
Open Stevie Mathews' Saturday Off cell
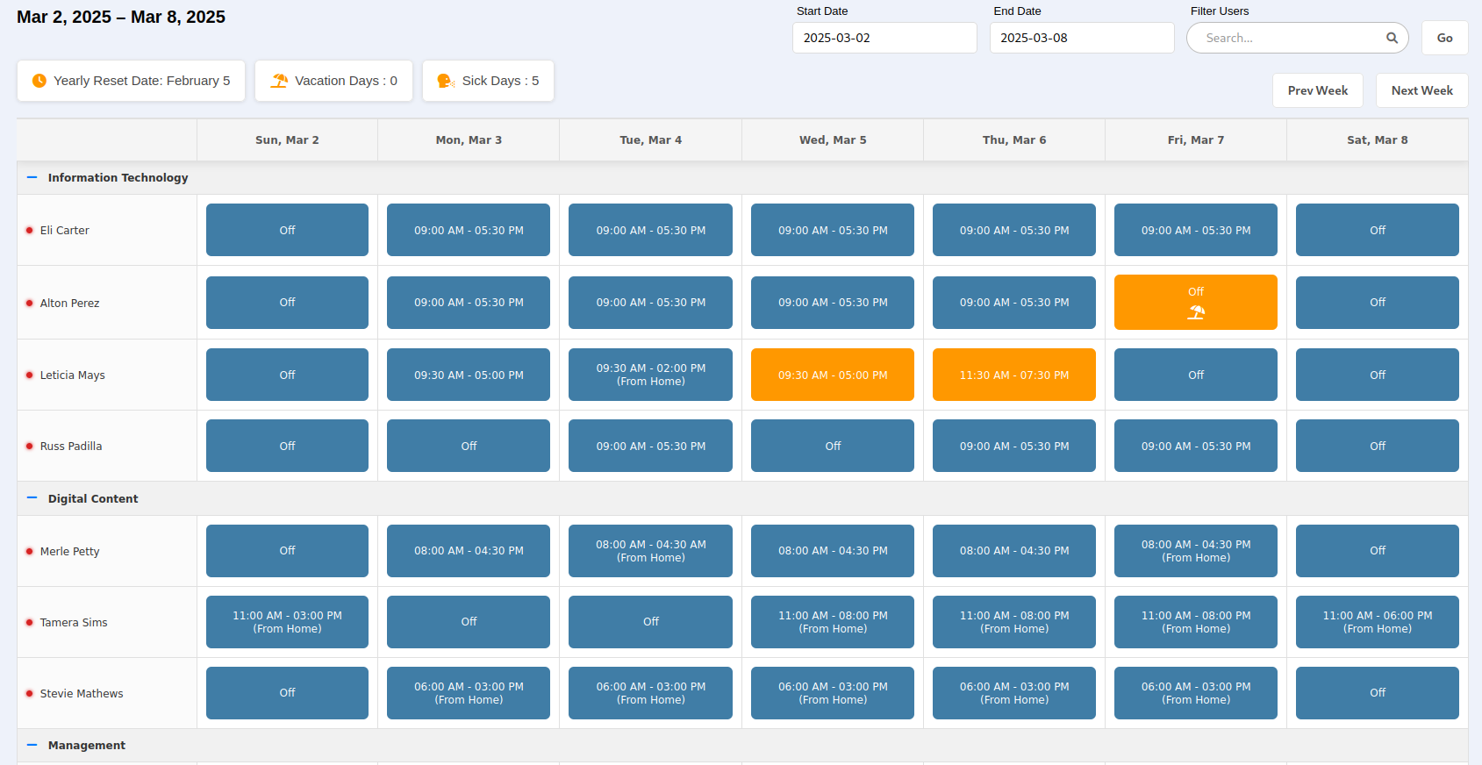click(1378, 693)
